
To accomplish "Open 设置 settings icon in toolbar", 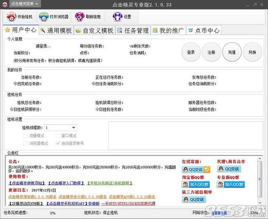I will click(x=117, y=17).
